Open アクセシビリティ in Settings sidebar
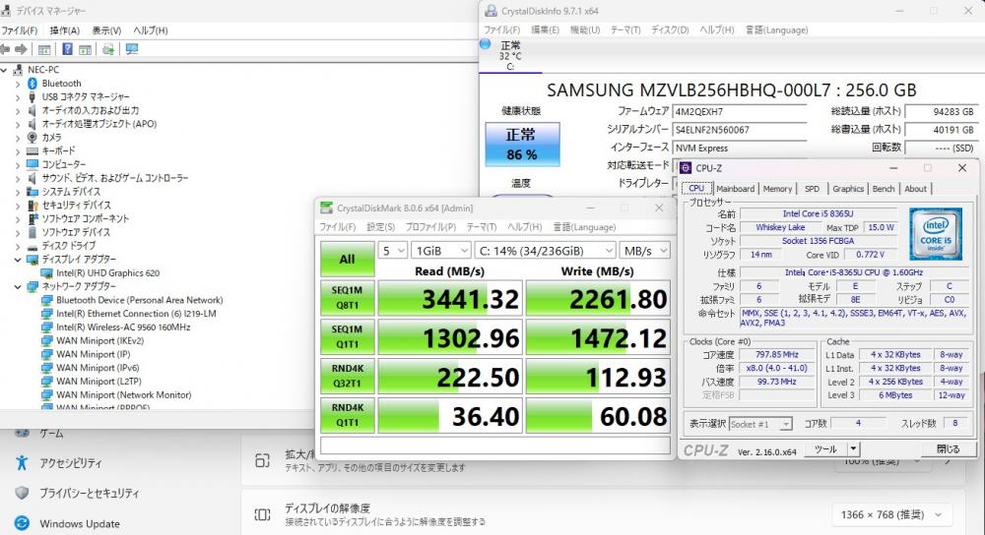The image size is (985, 535). click(70, 463)
